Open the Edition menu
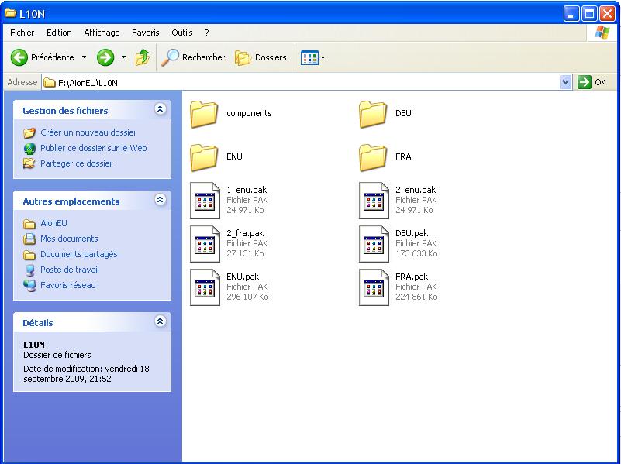621x464 pixels. (x=59, y=33)
